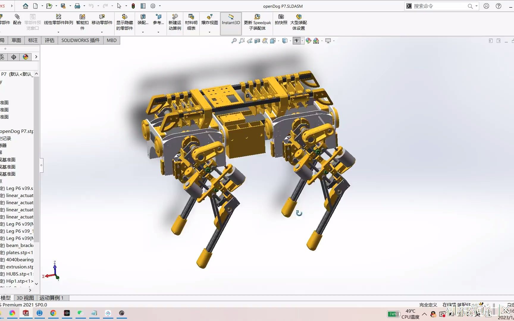Screen dimensions: 514x321
Task: Click Show Hidden Components (显示隐藏的零部件)
Action: tap(125, 22)
